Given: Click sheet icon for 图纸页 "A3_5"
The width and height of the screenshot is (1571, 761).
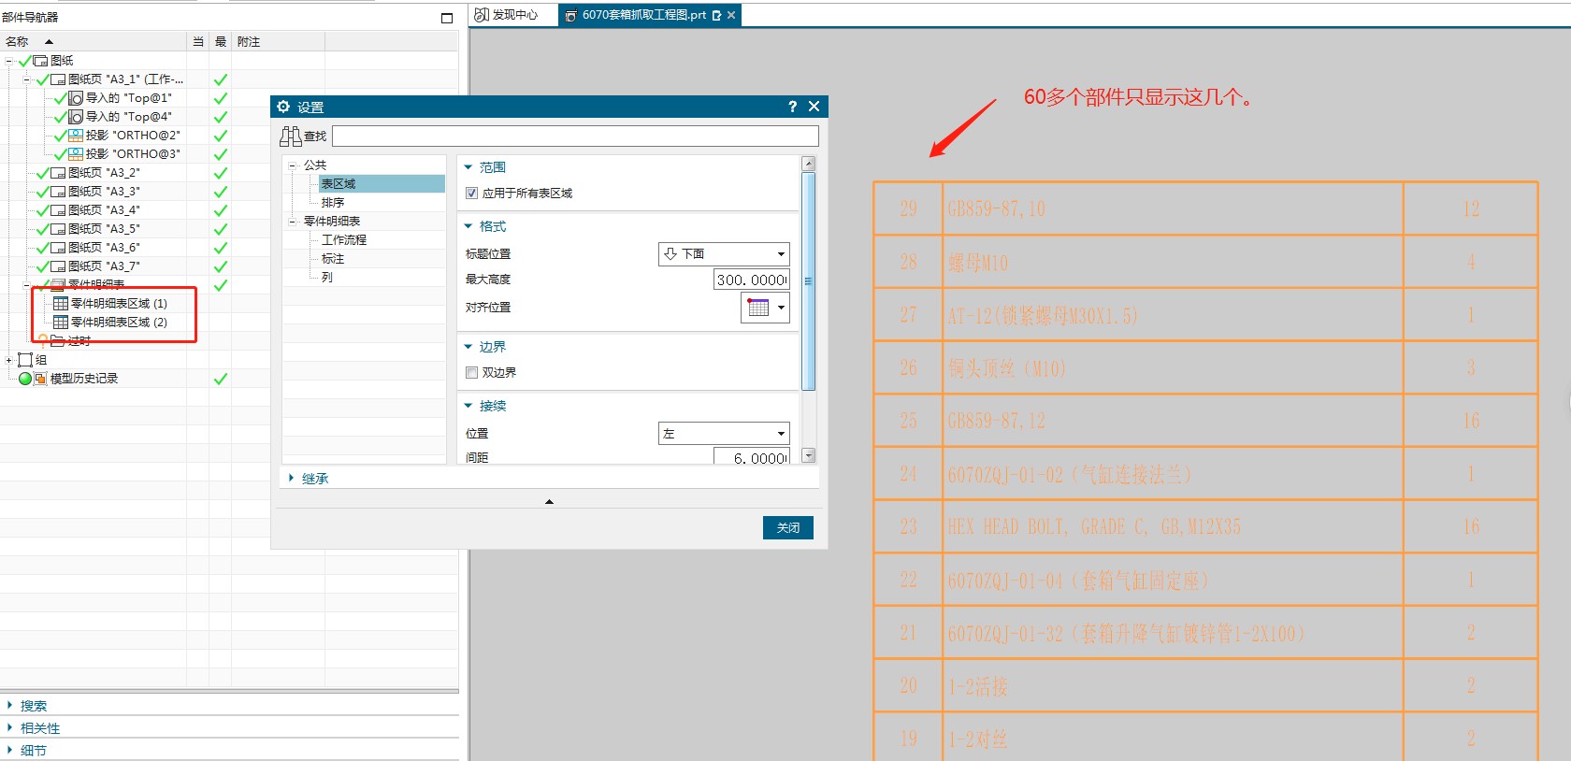Looking at the screenshot, I should pyautogui.click(x=58, y=229).
